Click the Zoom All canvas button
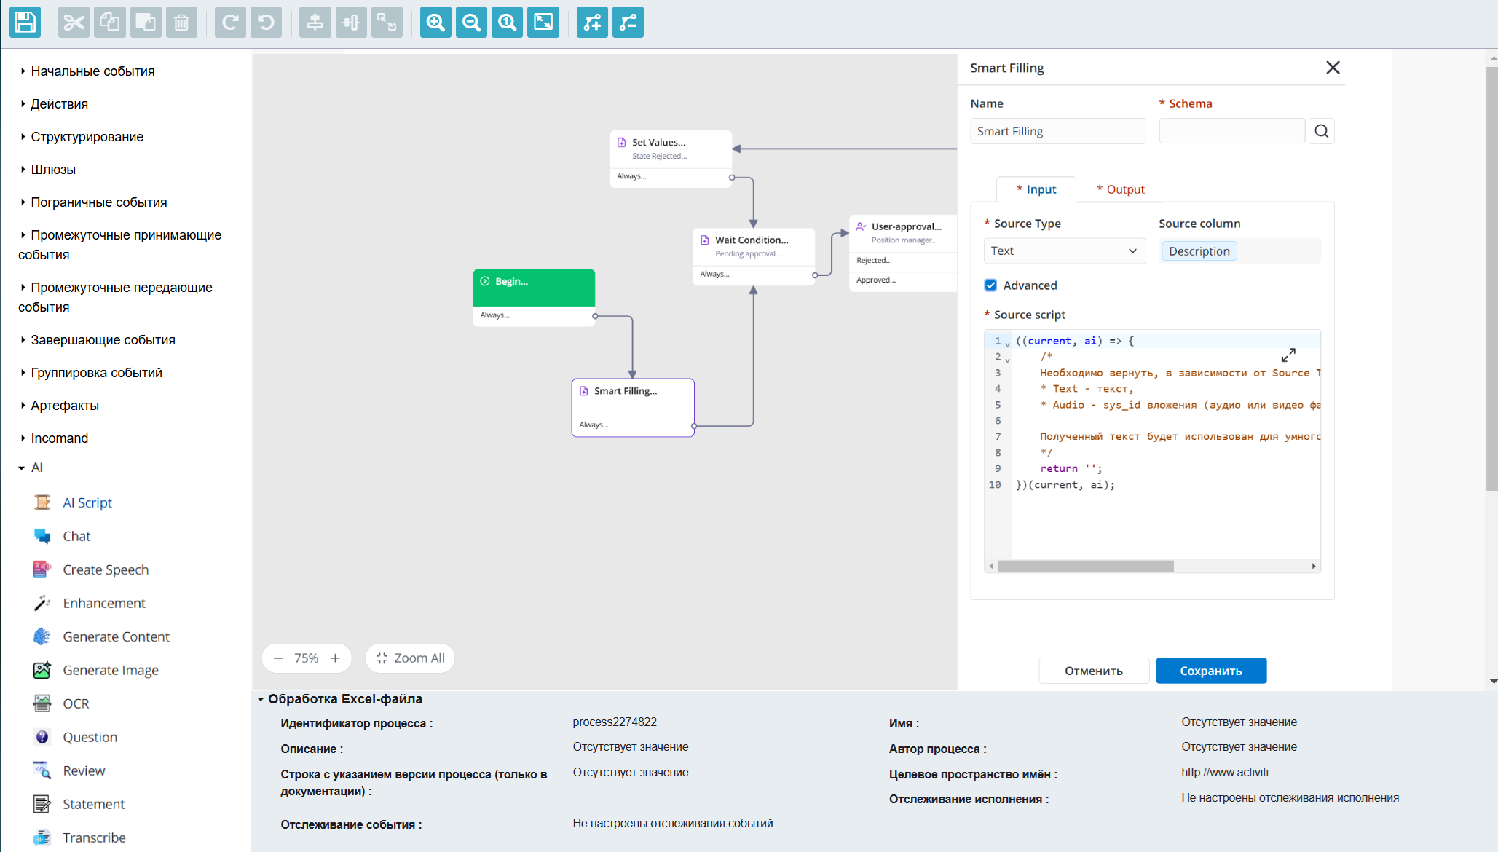The width and height of the screenshot is (1498, 852). point(410,658)
